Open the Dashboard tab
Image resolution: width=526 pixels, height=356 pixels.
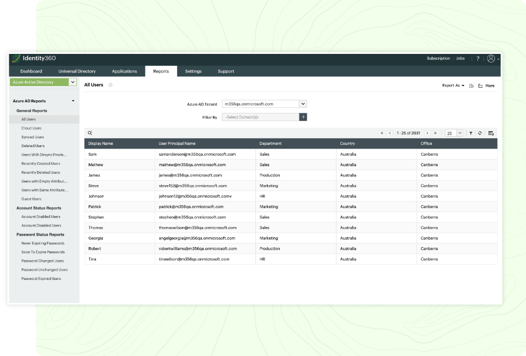click(31, 71)
